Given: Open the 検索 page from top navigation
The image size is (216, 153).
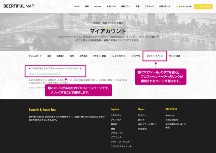Looking at the screenshot, I should click(87, 6).
